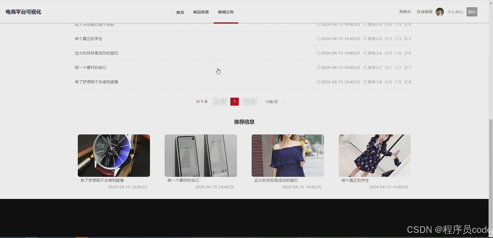Open the 10条/页 page size dropdown
The width and height of the screenshot is (493, 238).
point(275,102)
